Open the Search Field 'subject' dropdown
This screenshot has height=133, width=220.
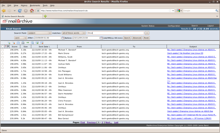39,33
